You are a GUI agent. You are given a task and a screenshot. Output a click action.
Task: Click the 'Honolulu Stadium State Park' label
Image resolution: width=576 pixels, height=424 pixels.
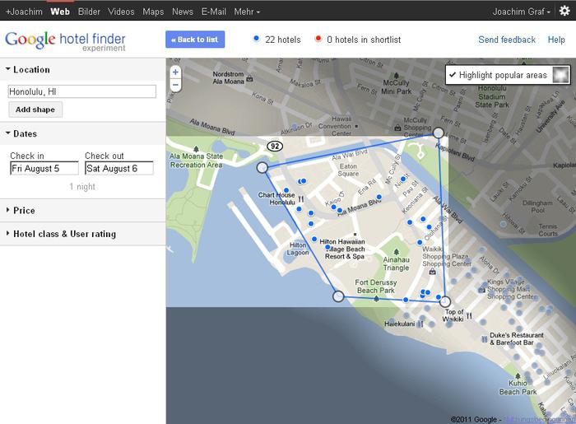(492, 96)
